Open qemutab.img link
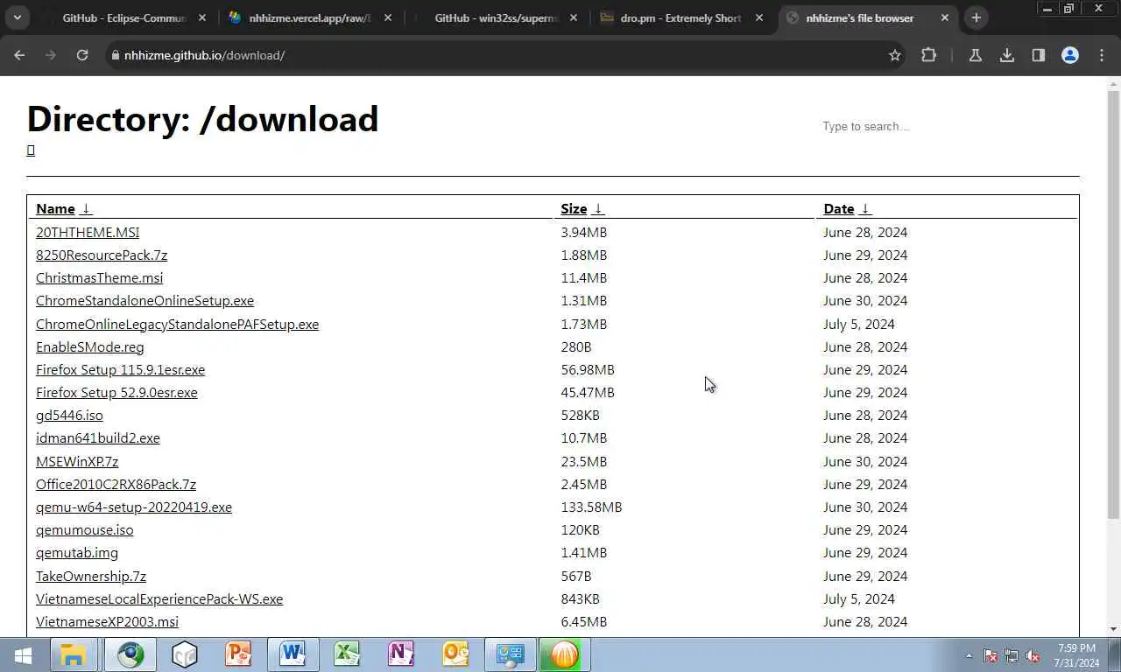Viewport: 1121px width, 672px height. pyautogui.click(x=77, y=552)
